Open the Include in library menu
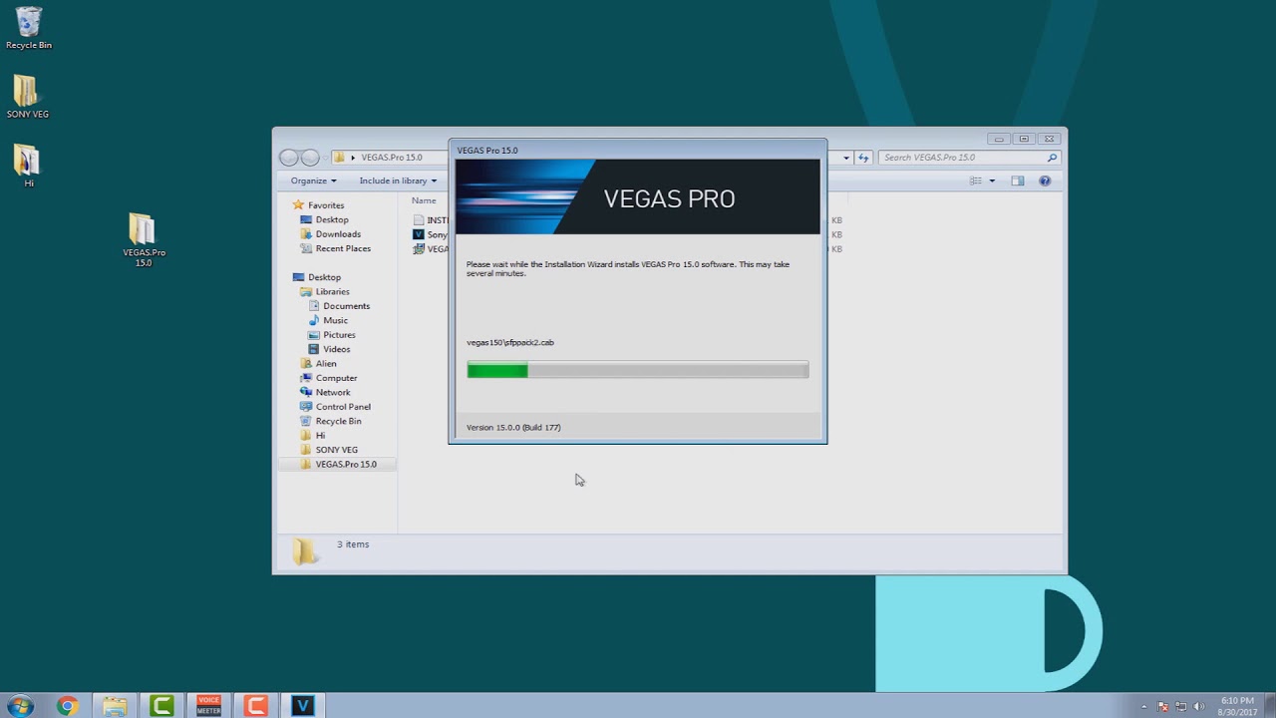 (398, 180)
